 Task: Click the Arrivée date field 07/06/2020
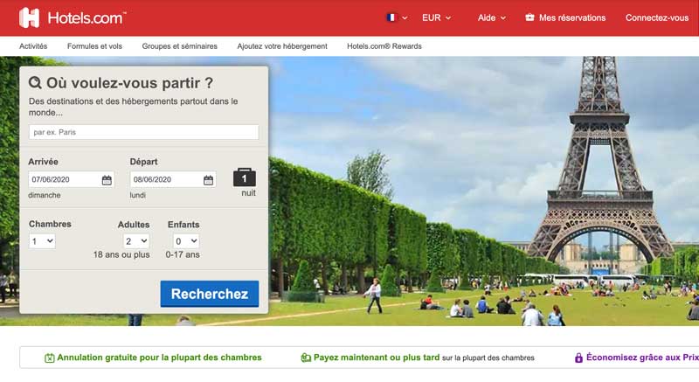click(x=72, y=179)
